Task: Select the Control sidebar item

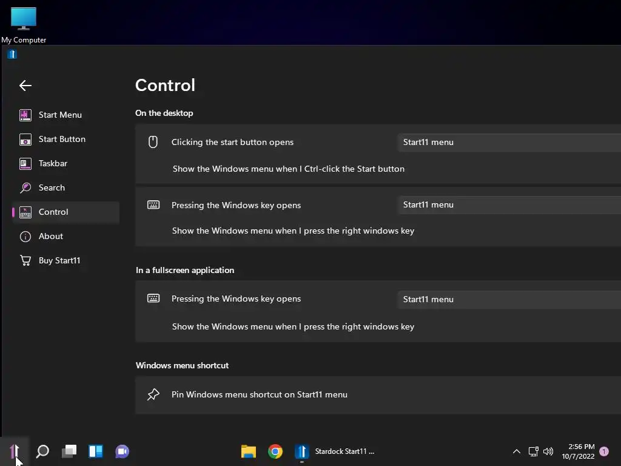Action: 65,212
